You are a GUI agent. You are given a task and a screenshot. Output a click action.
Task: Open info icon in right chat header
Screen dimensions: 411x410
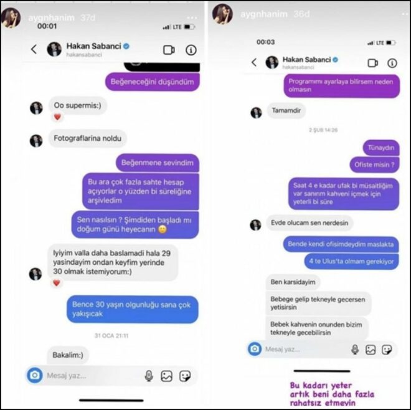point(392,63)
